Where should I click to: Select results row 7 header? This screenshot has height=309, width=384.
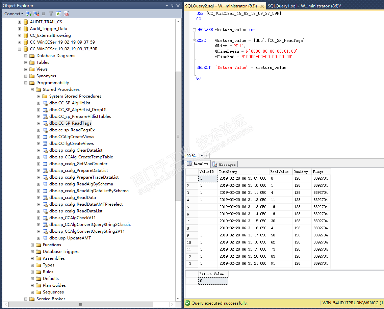[x=192, y=221]
